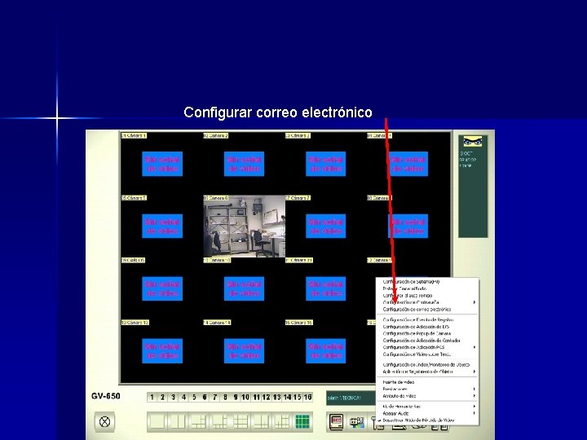
Task: Click the Cámara 10 no-signal tile
Action: 244,288
